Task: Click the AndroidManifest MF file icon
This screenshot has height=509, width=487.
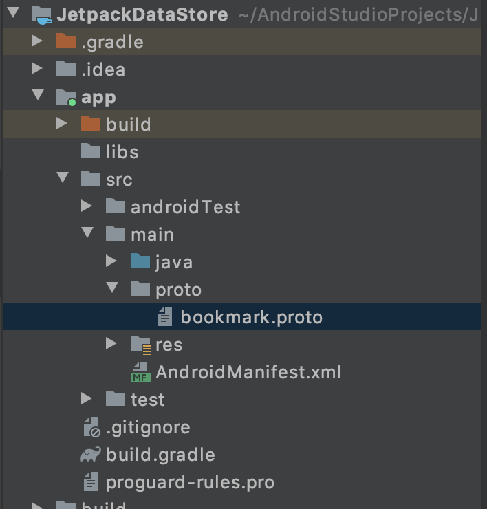Action: coord(141,372)
